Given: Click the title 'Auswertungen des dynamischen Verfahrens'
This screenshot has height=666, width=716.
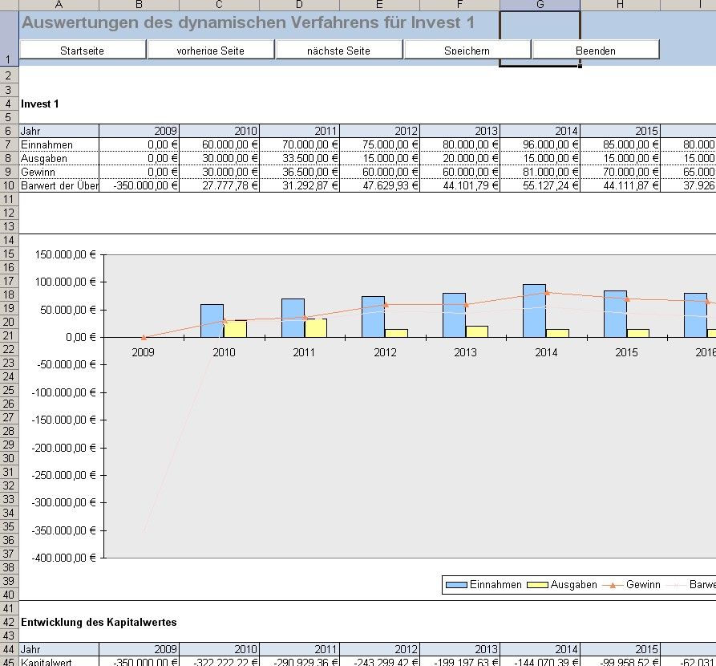Looking at the screenshot, I should (200, 22).
